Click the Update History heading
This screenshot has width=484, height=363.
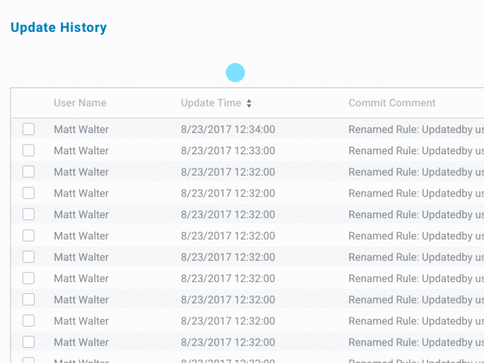[x=59, y=28]
